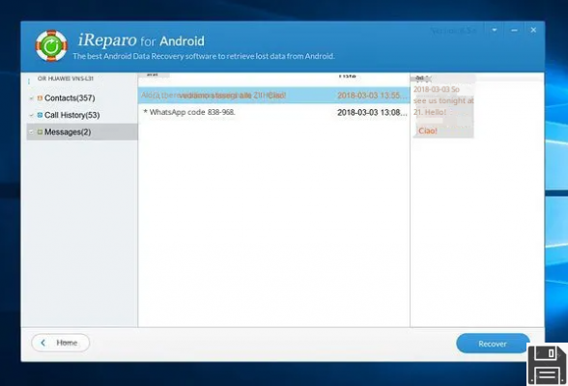
Task: Click the orange Contacts category icon
Action: coord(40,98)
